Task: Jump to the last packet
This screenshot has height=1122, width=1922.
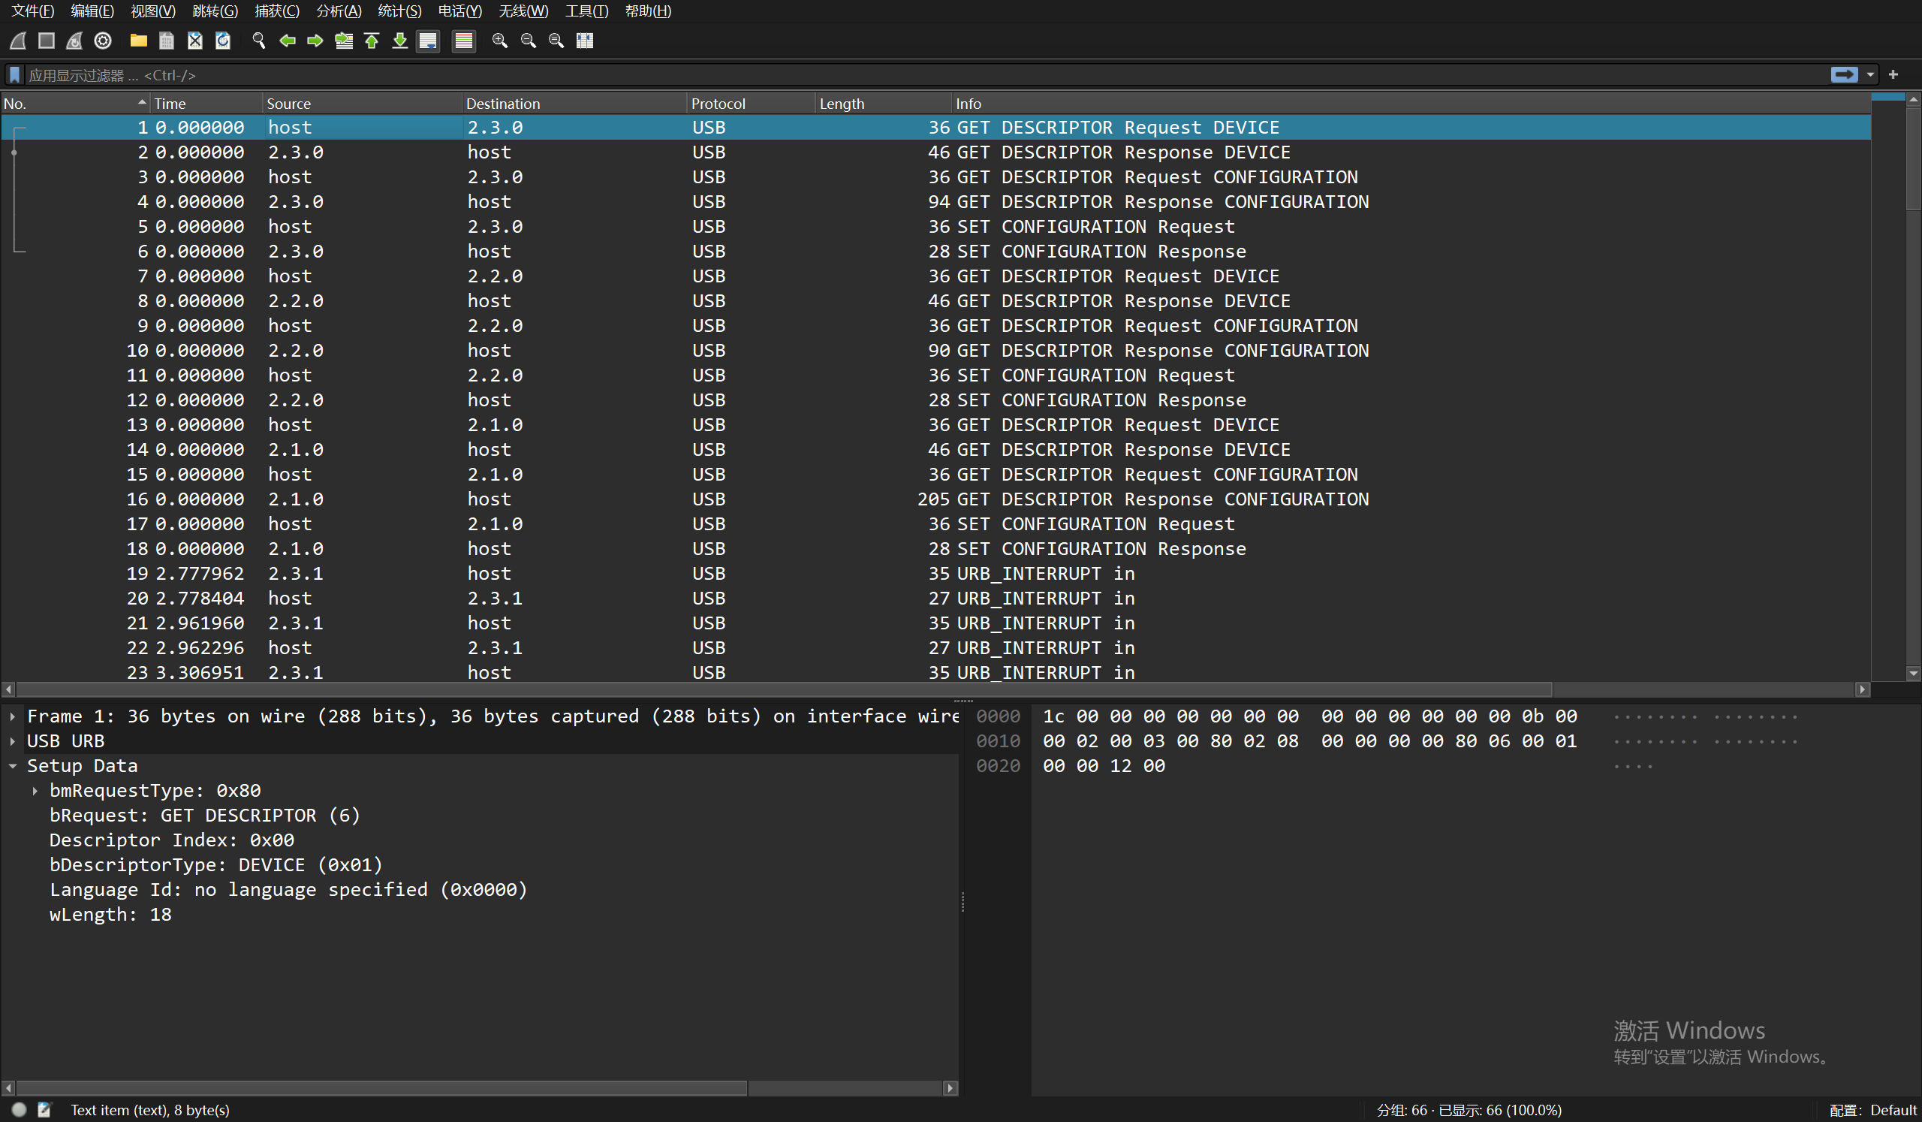Action: click(399, 41)
